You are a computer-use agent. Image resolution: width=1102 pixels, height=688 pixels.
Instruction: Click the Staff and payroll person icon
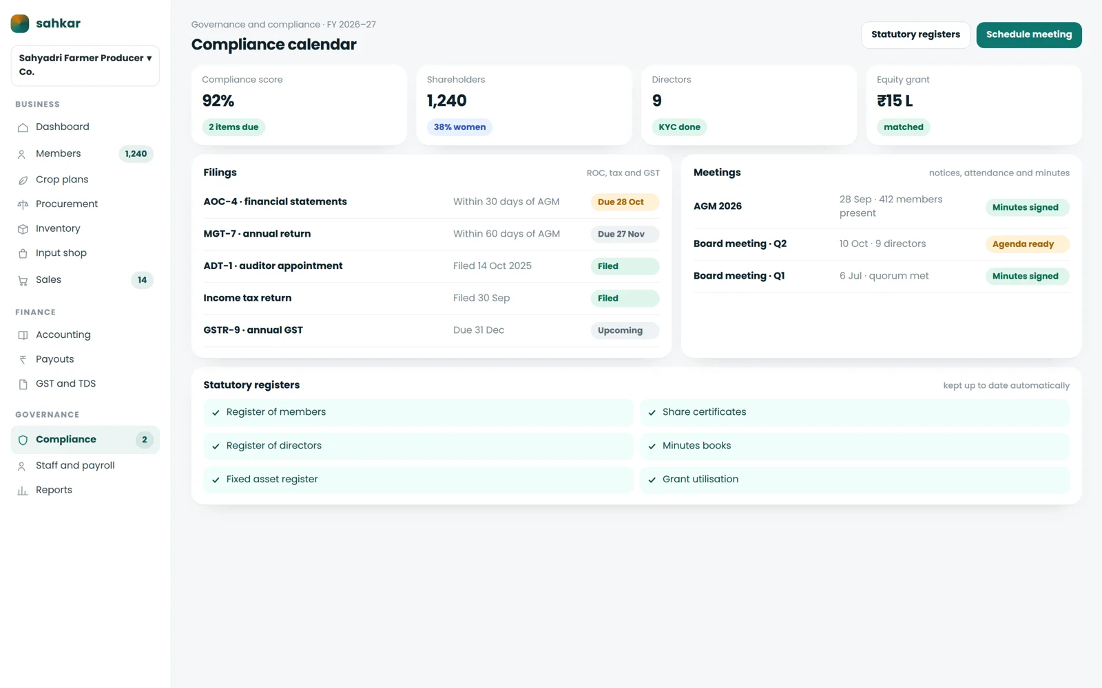23,466
